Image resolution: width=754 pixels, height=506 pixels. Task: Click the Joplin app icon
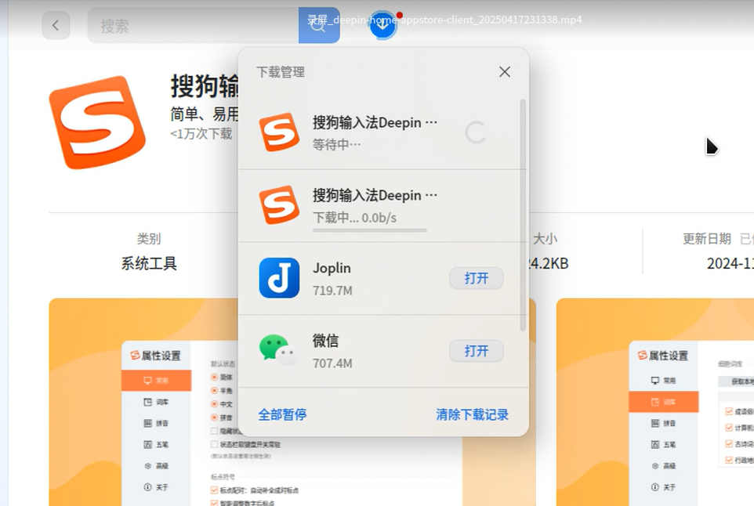(279, 278)
